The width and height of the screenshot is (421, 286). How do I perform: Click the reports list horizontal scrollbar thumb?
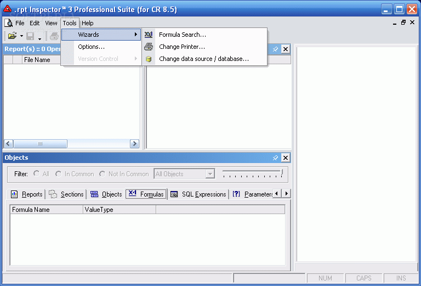click(40, 143)
